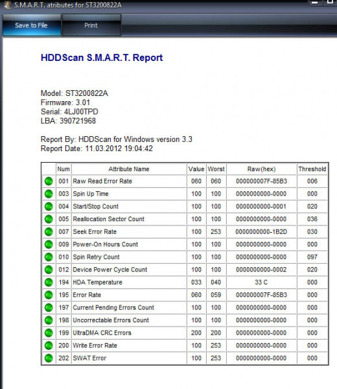The width and height of the screenshot is (337, 389).
Task: Click the green indicator beside SWAT Error
Action: click(x=49, y=359)
